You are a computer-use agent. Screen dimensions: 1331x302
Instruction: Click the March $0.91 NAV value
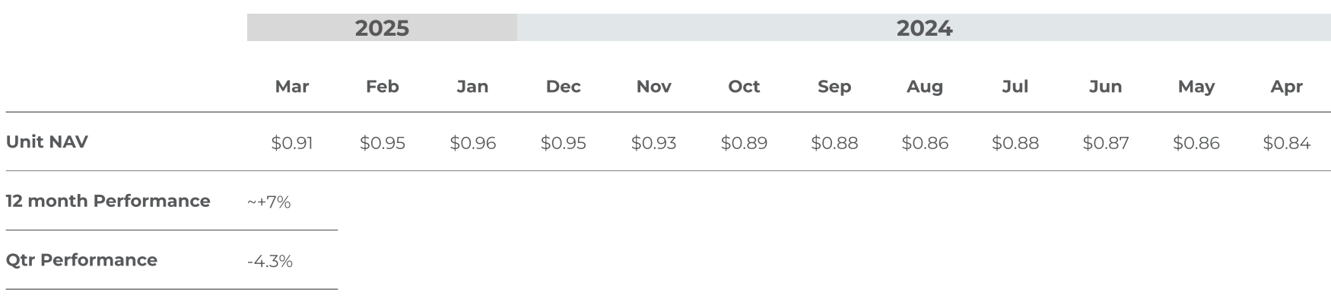(x=292, y=143)
